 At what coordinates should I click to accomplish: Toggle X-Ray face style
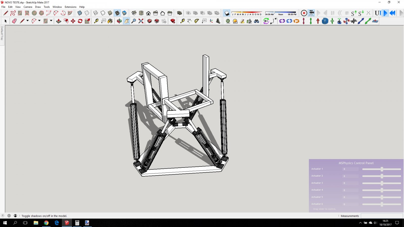80,13
